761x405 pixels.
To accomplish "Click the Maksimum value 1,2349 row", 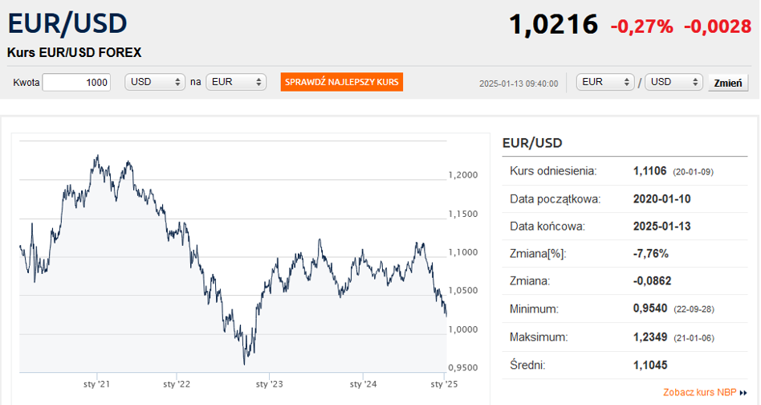I will coord(625,337).
